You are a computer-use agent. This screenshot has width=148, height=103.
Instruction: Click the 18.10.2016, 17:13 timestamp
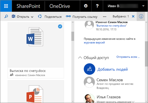point(106,30)
